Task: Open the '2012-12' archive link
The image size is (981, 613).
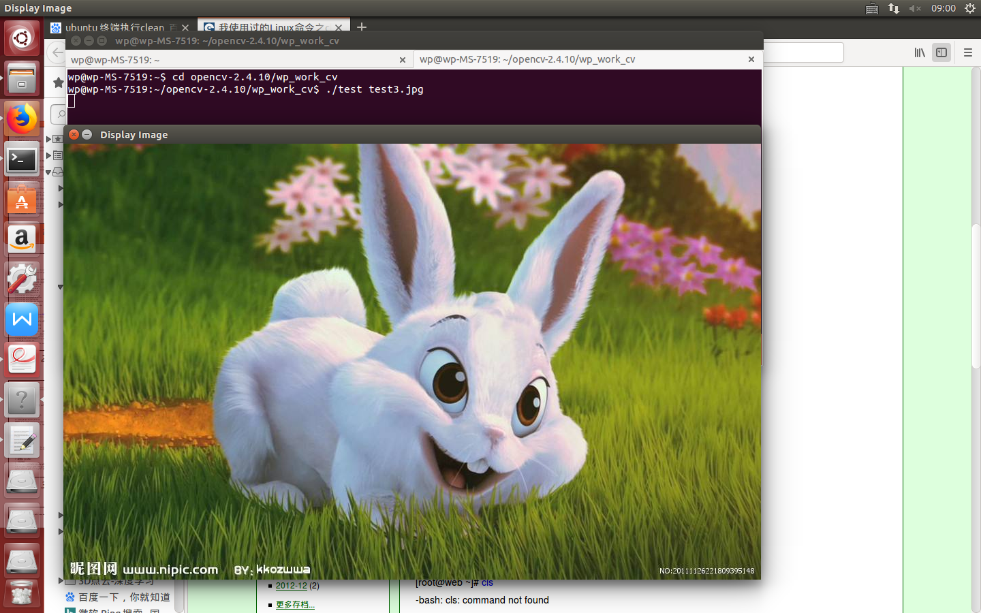Action: coord(291,586)
